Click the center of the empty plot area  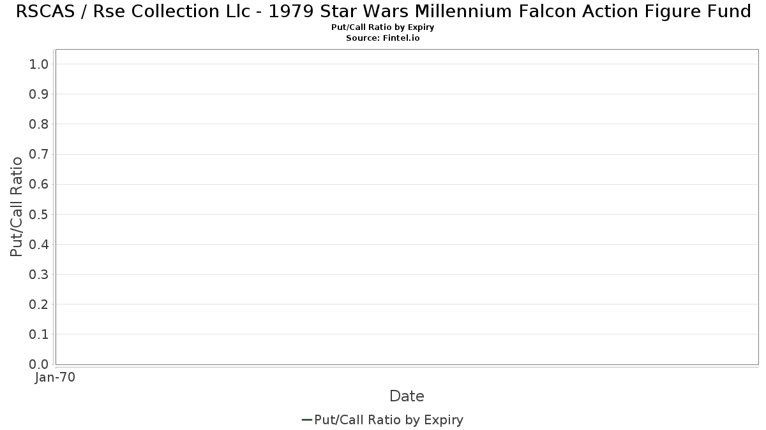click(x=407, y=207)
